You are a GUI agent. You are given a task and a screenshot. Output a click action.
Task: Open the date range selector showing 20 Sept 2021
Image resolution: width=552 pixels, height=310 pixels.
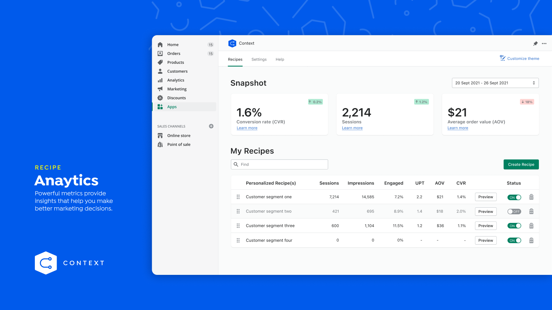coord(495,83)
